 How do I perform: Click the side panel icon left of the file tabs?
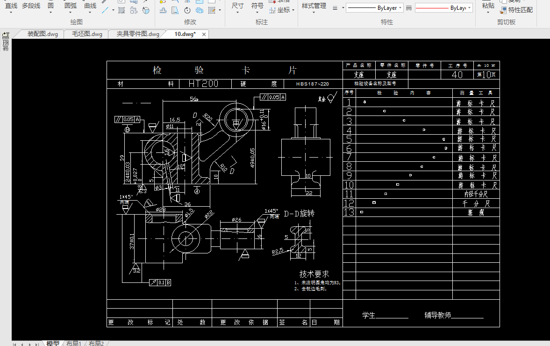point(6,42)
